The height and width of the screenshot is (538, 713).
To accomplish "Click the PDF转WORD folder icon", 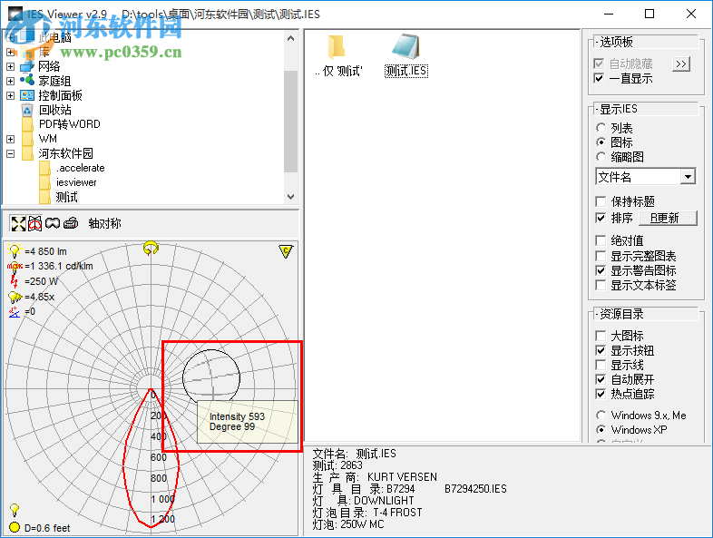I will pyautogui.click(x=27, y=124).
